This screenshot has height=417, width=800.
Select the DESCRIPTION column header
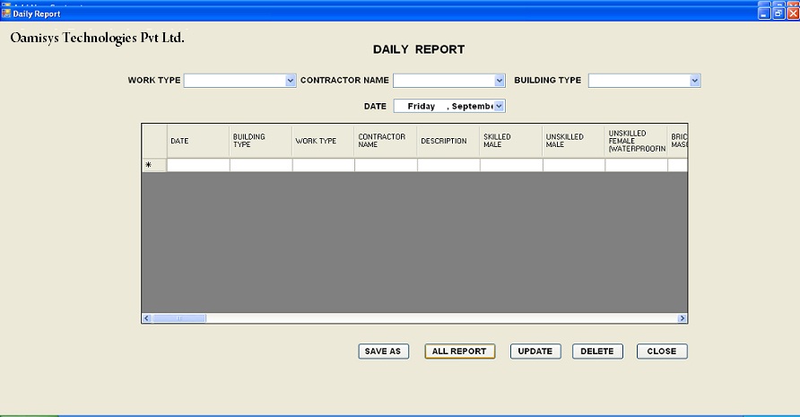[448, 141]
